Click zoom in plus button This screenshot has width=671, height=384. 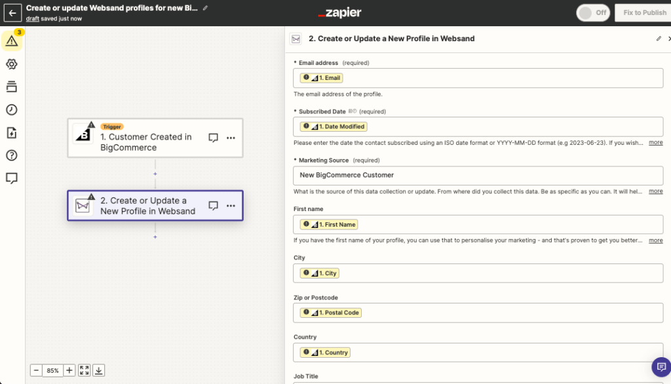pyautogui.click(x=69, y=370)
